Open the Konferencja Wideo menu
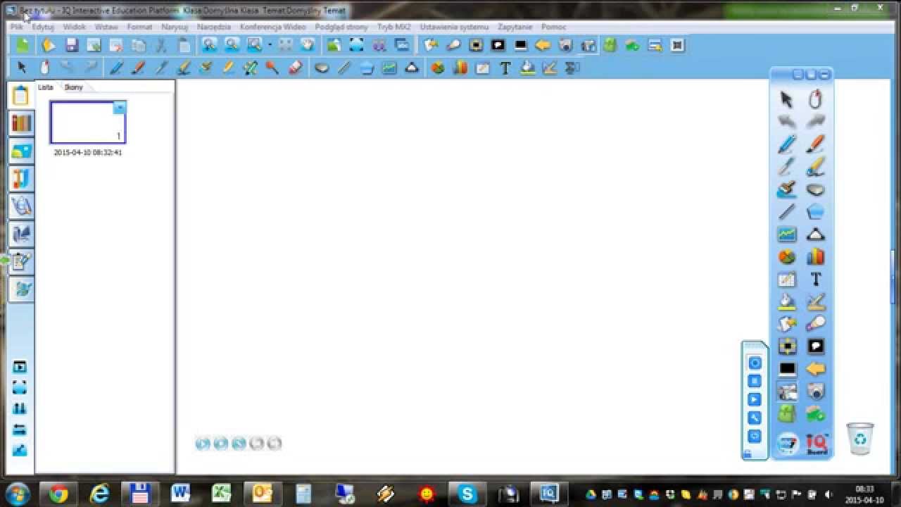The height and width of the screenshot is (507, 901). click(x=272, y=27)
